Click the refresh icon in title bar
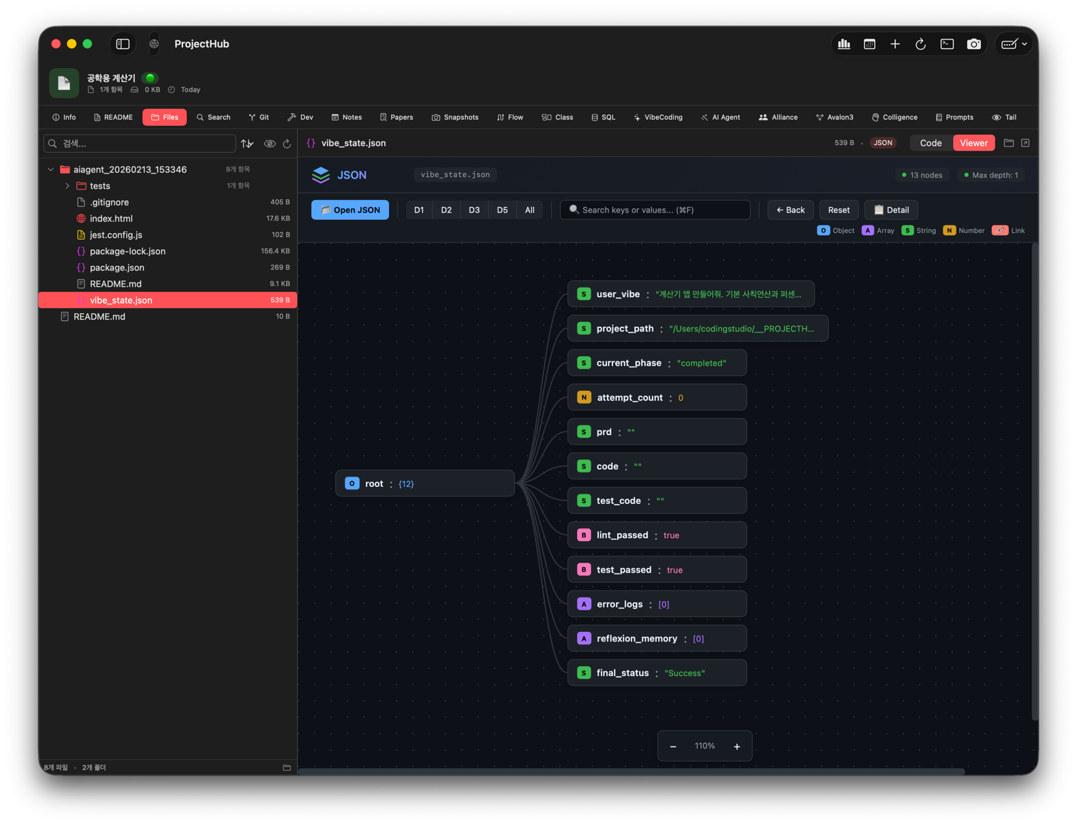The height and width of the screenshot is (826, 1077). (x=920, y=44)
